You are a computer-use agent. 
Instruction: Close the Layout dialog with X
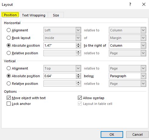click(x=144, y=4)
